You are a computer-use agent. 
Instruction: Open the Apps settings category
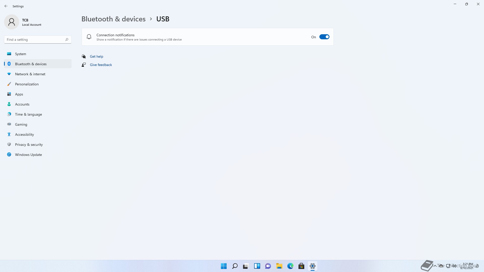click(38, 94)
